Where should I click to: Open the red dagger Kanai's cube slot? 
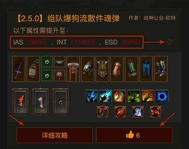click(x=20, y=102)
